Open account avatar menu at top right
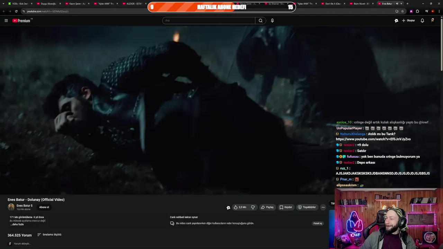 (432, 21)
